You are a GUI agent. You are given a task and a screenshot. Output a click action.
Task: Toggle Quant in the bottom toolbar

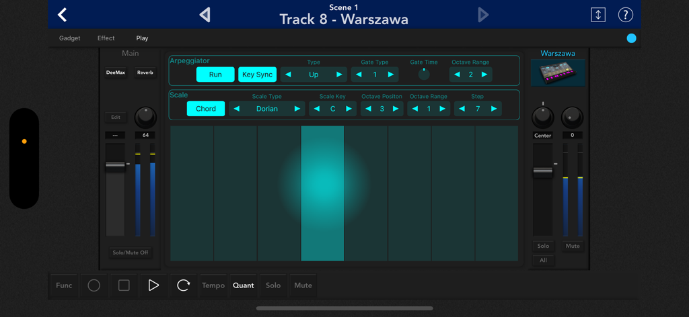(244, 285)
